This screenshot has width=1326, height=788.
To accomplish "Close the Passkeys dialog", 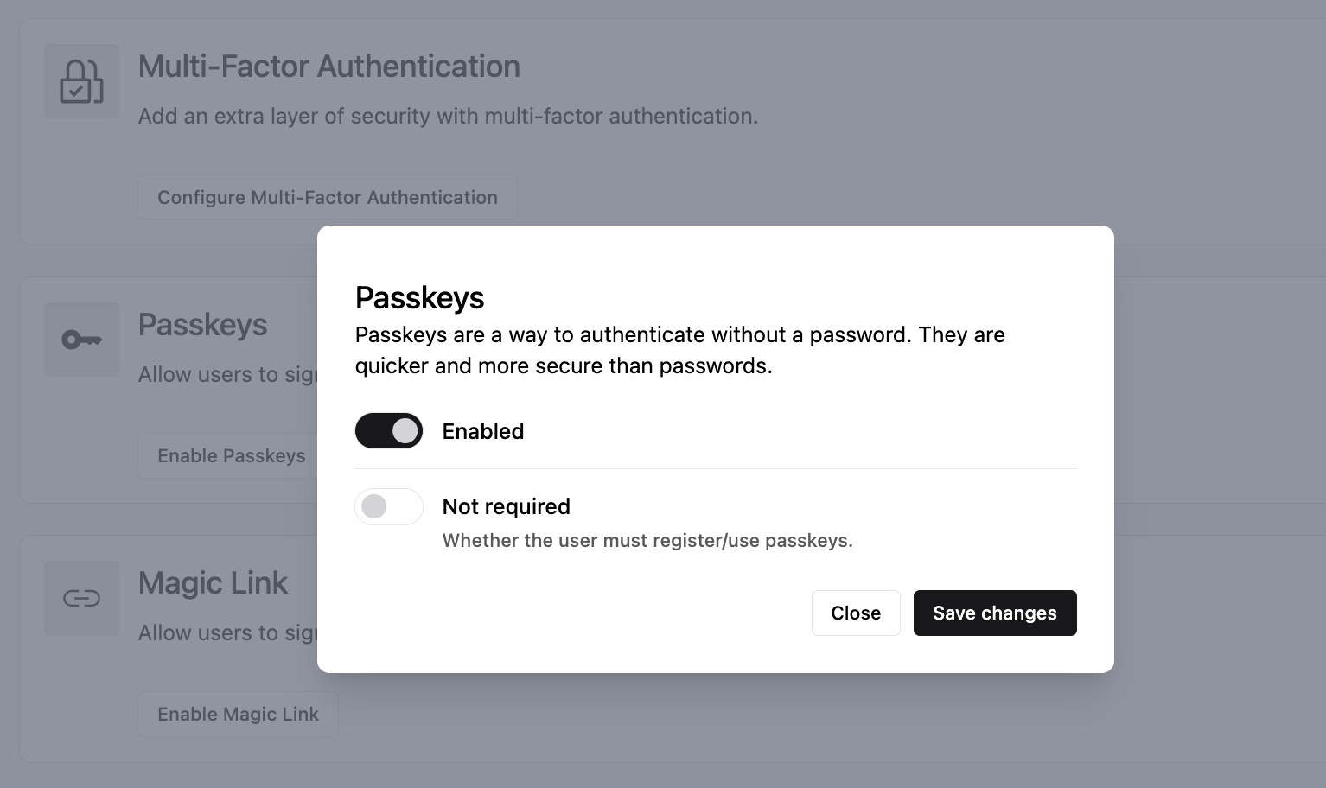I will pos(856,613).
